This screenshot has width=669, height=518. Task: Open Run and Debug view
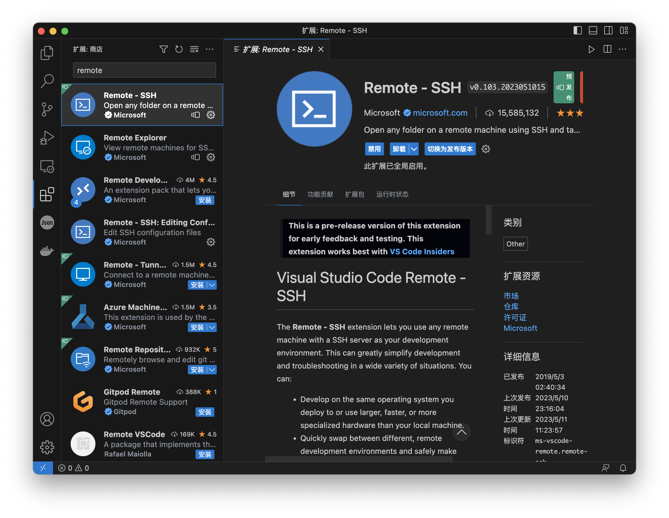[47, 138]
